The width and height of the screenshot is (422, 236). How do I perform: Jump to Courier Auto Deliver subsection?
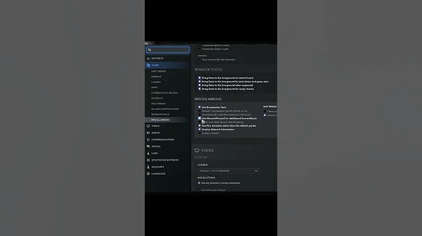[x=164, y=93]
